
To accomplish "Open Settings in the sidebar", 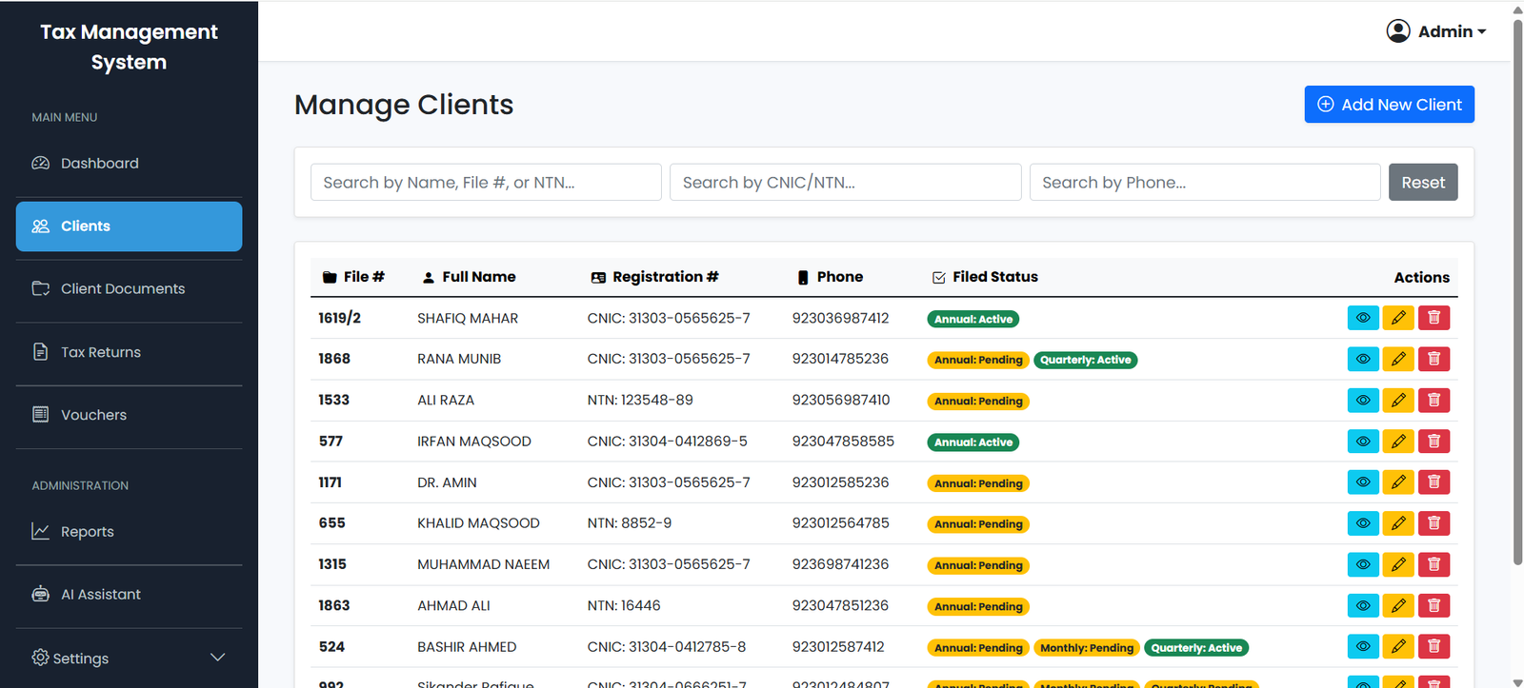I will pyautogui.click(x=129, y=658).
